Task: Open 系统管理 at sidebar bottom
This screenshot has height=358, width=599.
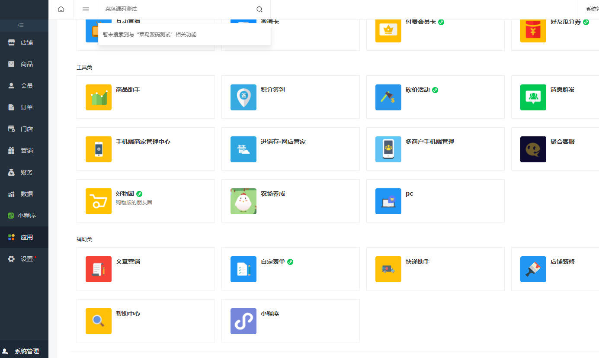Action: [24, 351]
